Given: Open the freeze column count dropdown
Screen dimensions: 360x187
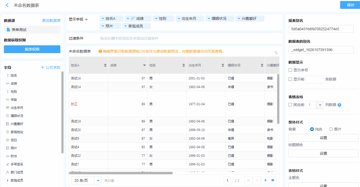Looking at the screenshot, I should [320, 105].
